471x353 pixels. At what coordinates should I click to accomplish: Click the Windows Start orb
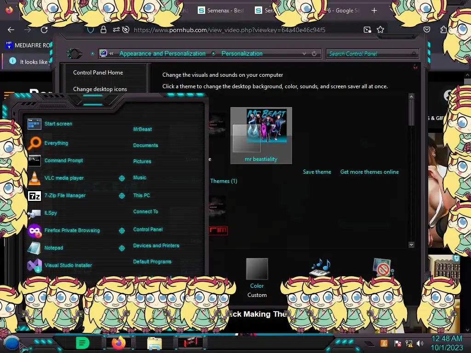tap(11, 343)
